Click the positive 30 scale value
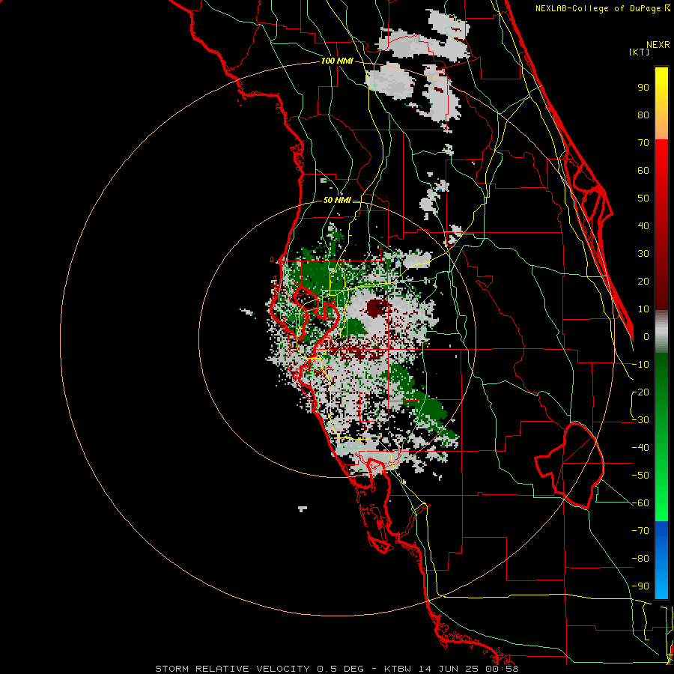 point(643,254)
